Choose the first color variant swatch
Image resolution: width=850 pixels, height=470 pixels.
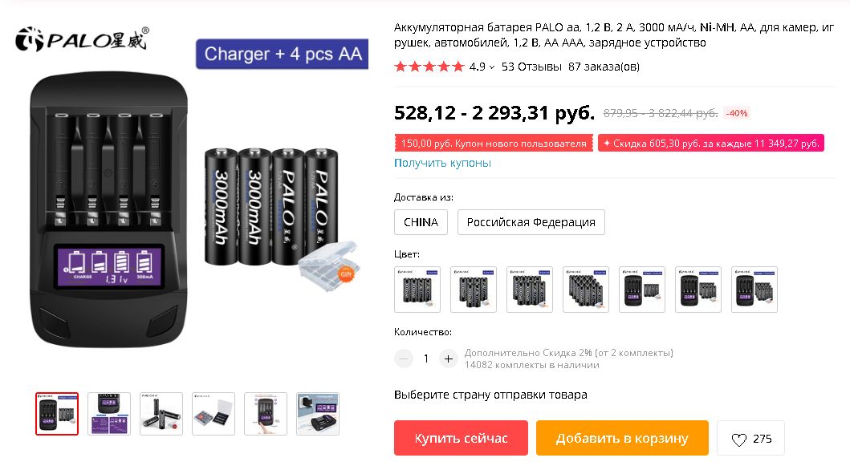pyautogui.click(x=417, y=290)
